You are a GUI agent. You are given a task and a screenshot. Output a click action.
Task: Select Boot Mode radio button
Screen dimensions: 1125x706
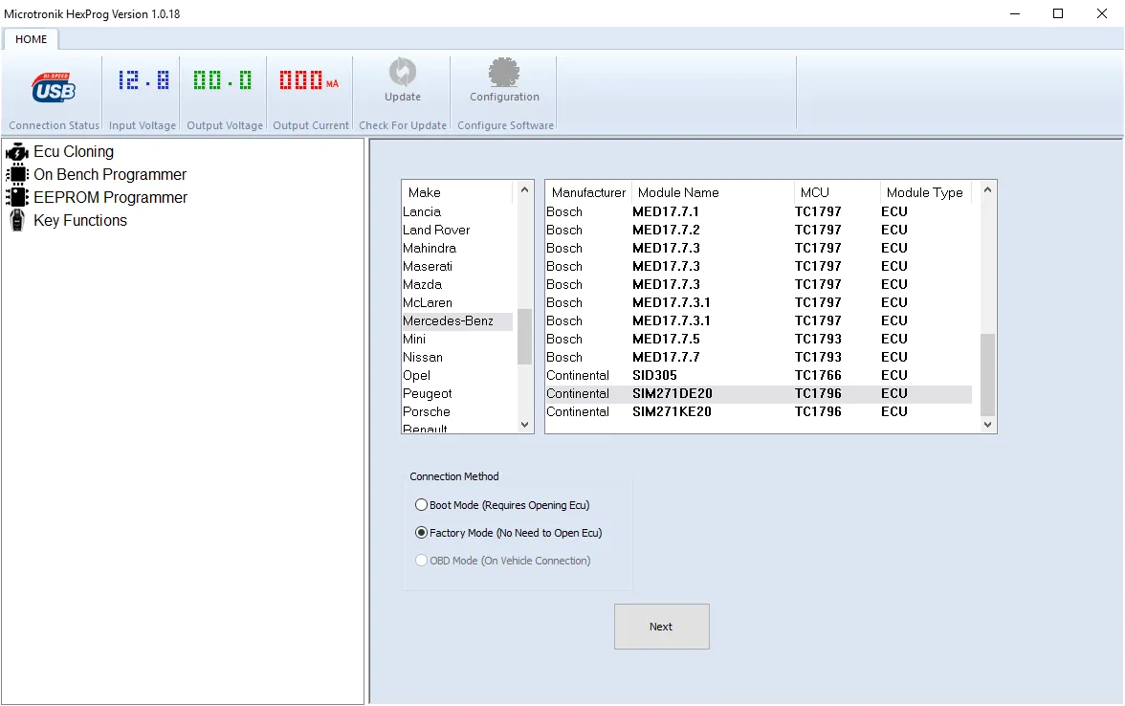pos(421,505)
